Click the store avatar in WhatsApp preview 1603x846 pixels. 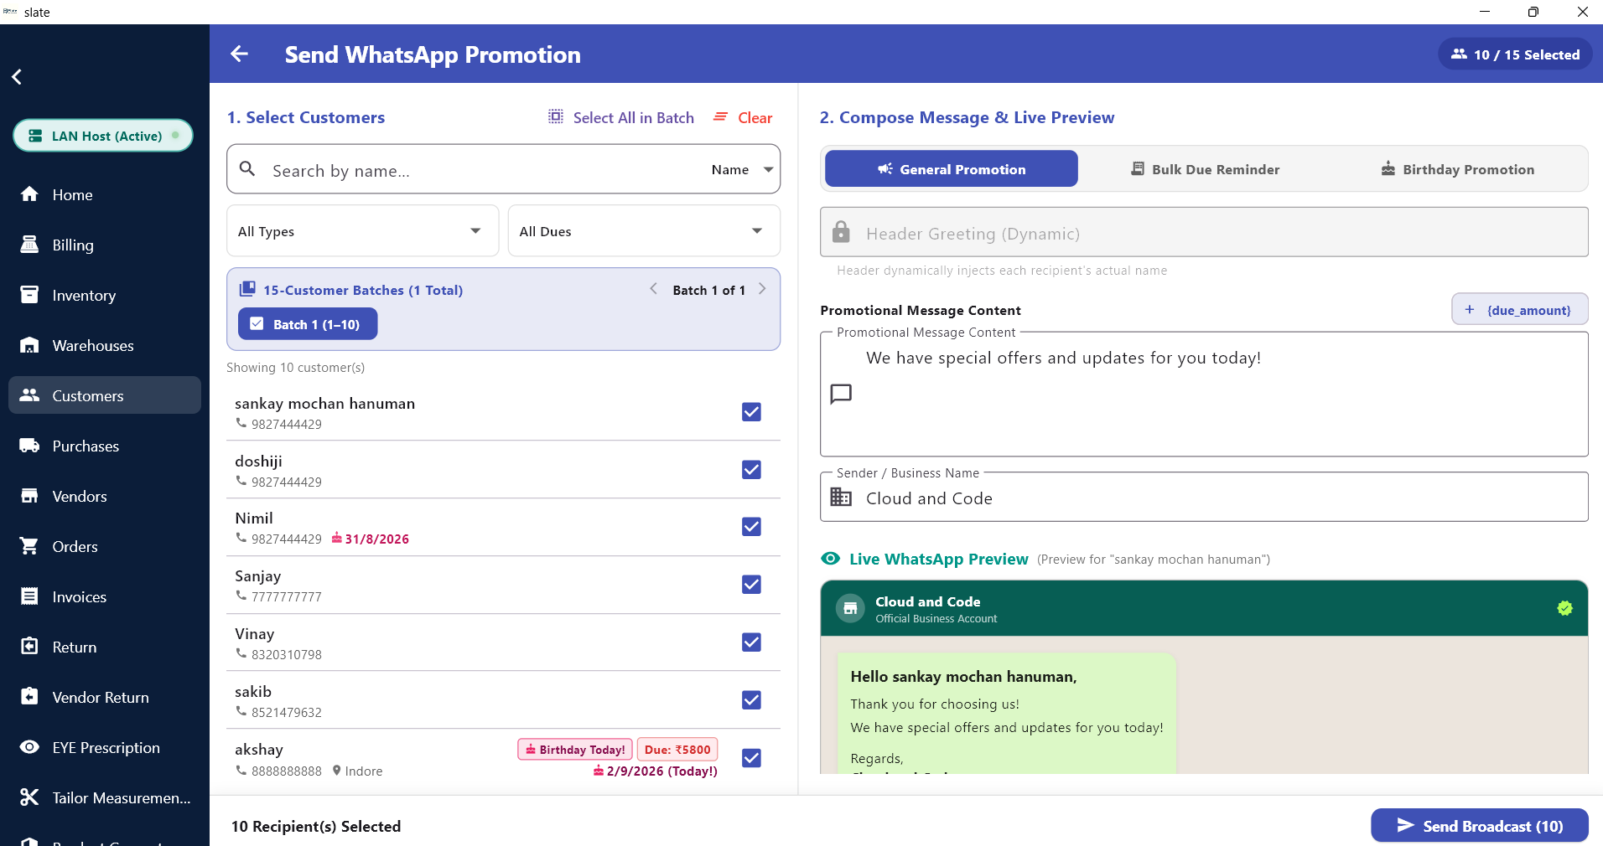coord(850,609)
